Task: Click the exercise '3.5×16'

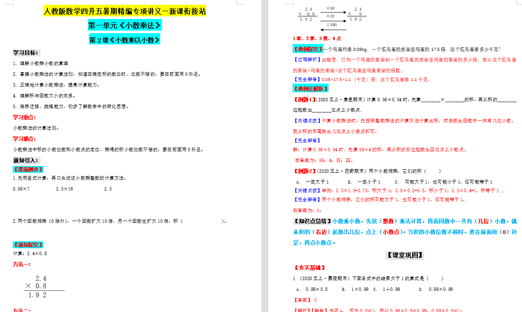Action: pyautogui.click(x=65, y=189)
